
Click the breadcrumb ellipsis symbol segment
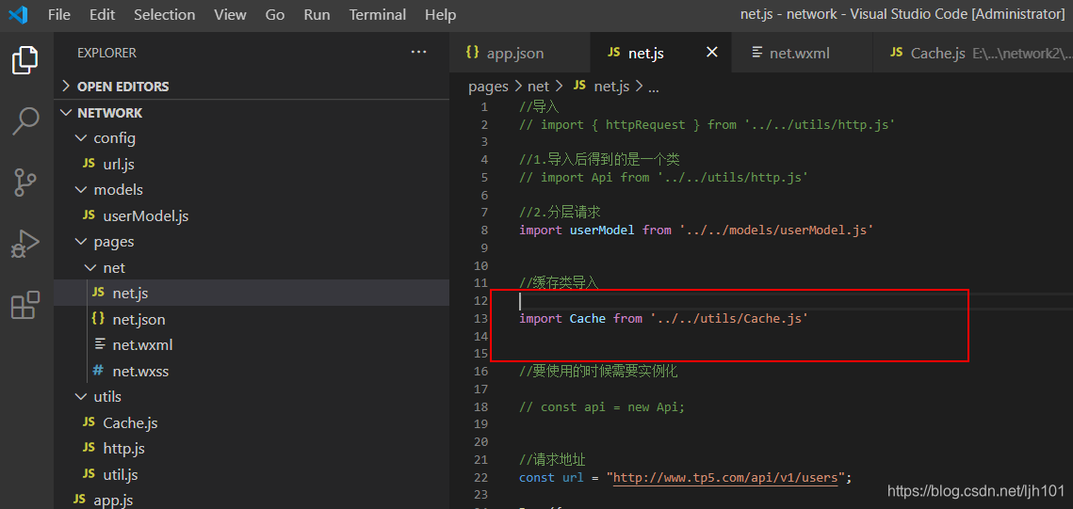click(x=653, y=87)
